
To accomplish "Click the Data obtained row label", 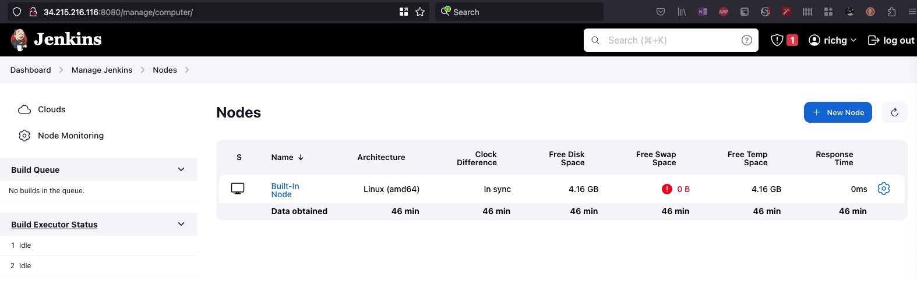I will (299, 211).
